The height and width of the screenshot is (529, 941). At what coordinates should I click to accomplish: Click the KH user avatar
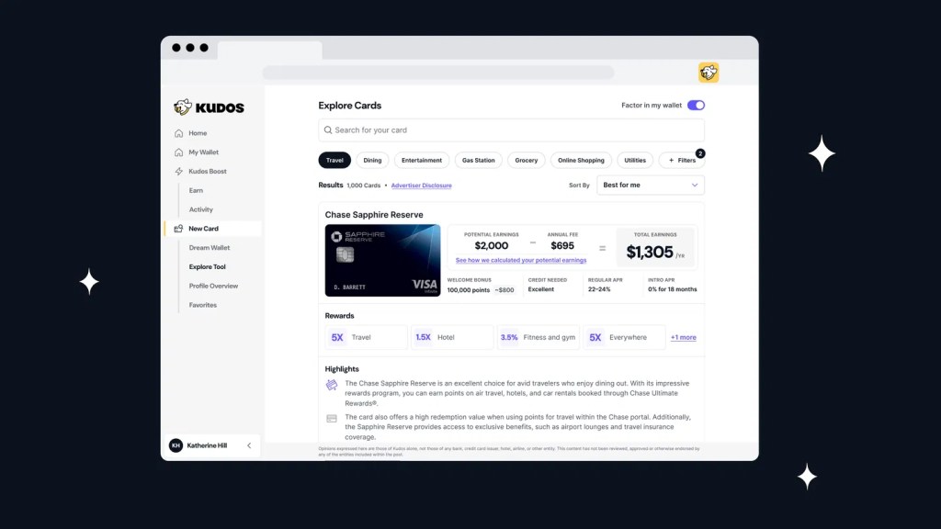[x=176, y=445]
